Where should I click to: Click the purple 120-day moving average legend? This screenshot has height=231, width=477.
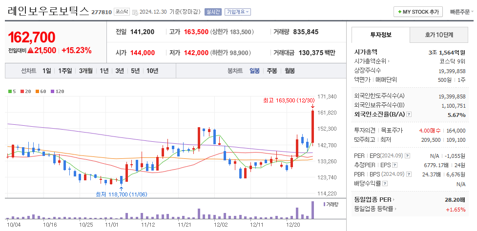point(57,91)
